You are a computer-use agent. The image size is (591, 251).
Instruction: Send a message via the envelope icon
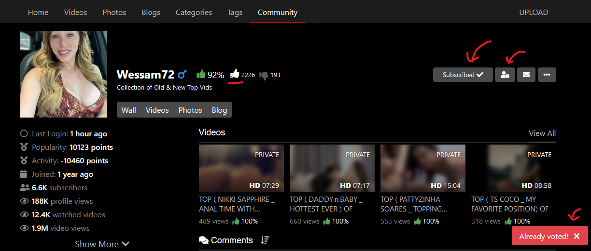526,75
